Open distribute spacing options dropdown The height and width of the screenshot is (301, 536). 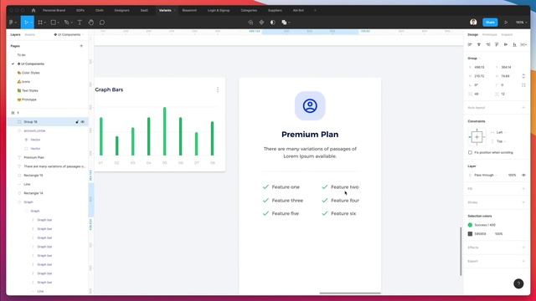tap(523, 44)
